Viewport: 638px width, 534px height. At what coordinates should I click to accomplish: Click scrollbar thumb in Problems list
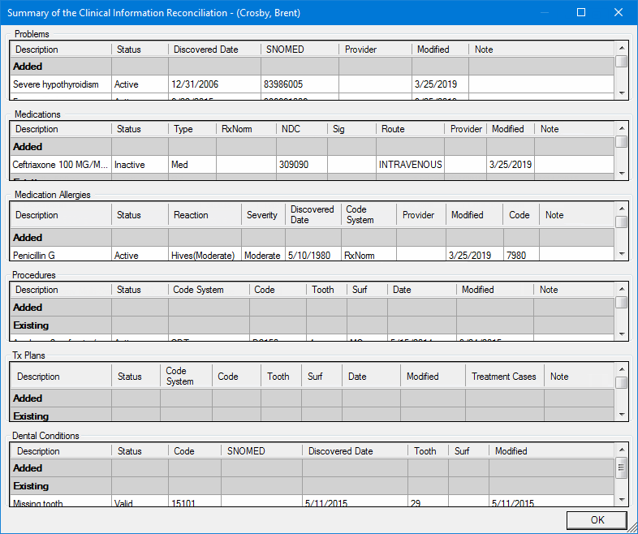(x=621, y=62)
